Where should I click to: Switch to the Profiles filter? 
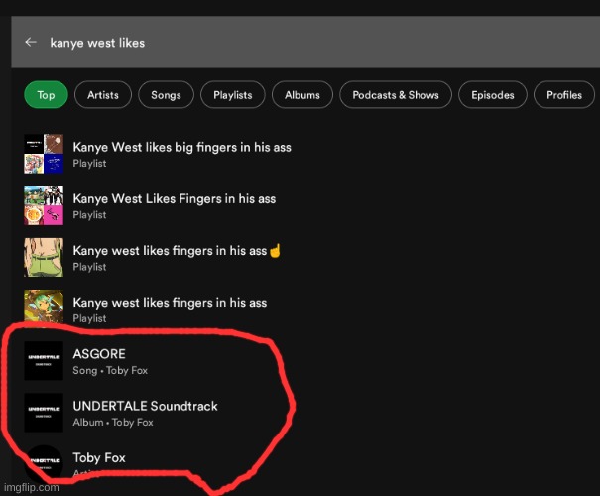(x=564, y=95)
